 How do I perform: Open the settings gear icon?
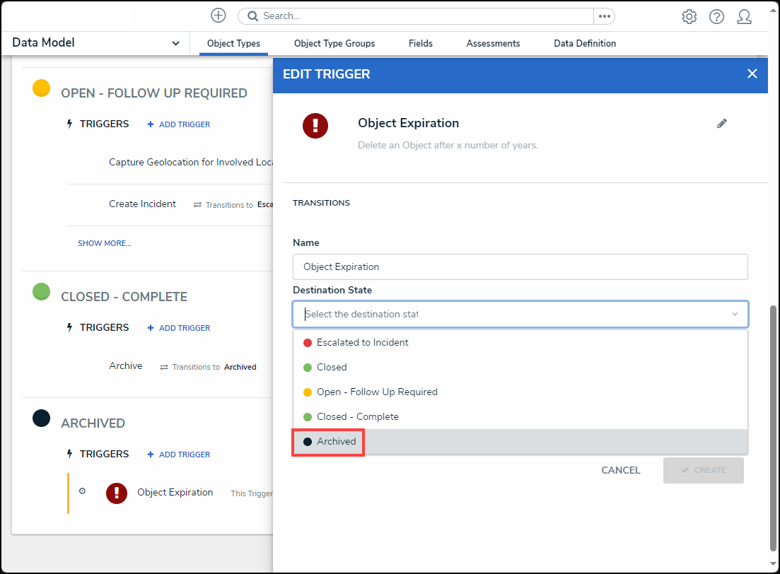coord(689,17)
